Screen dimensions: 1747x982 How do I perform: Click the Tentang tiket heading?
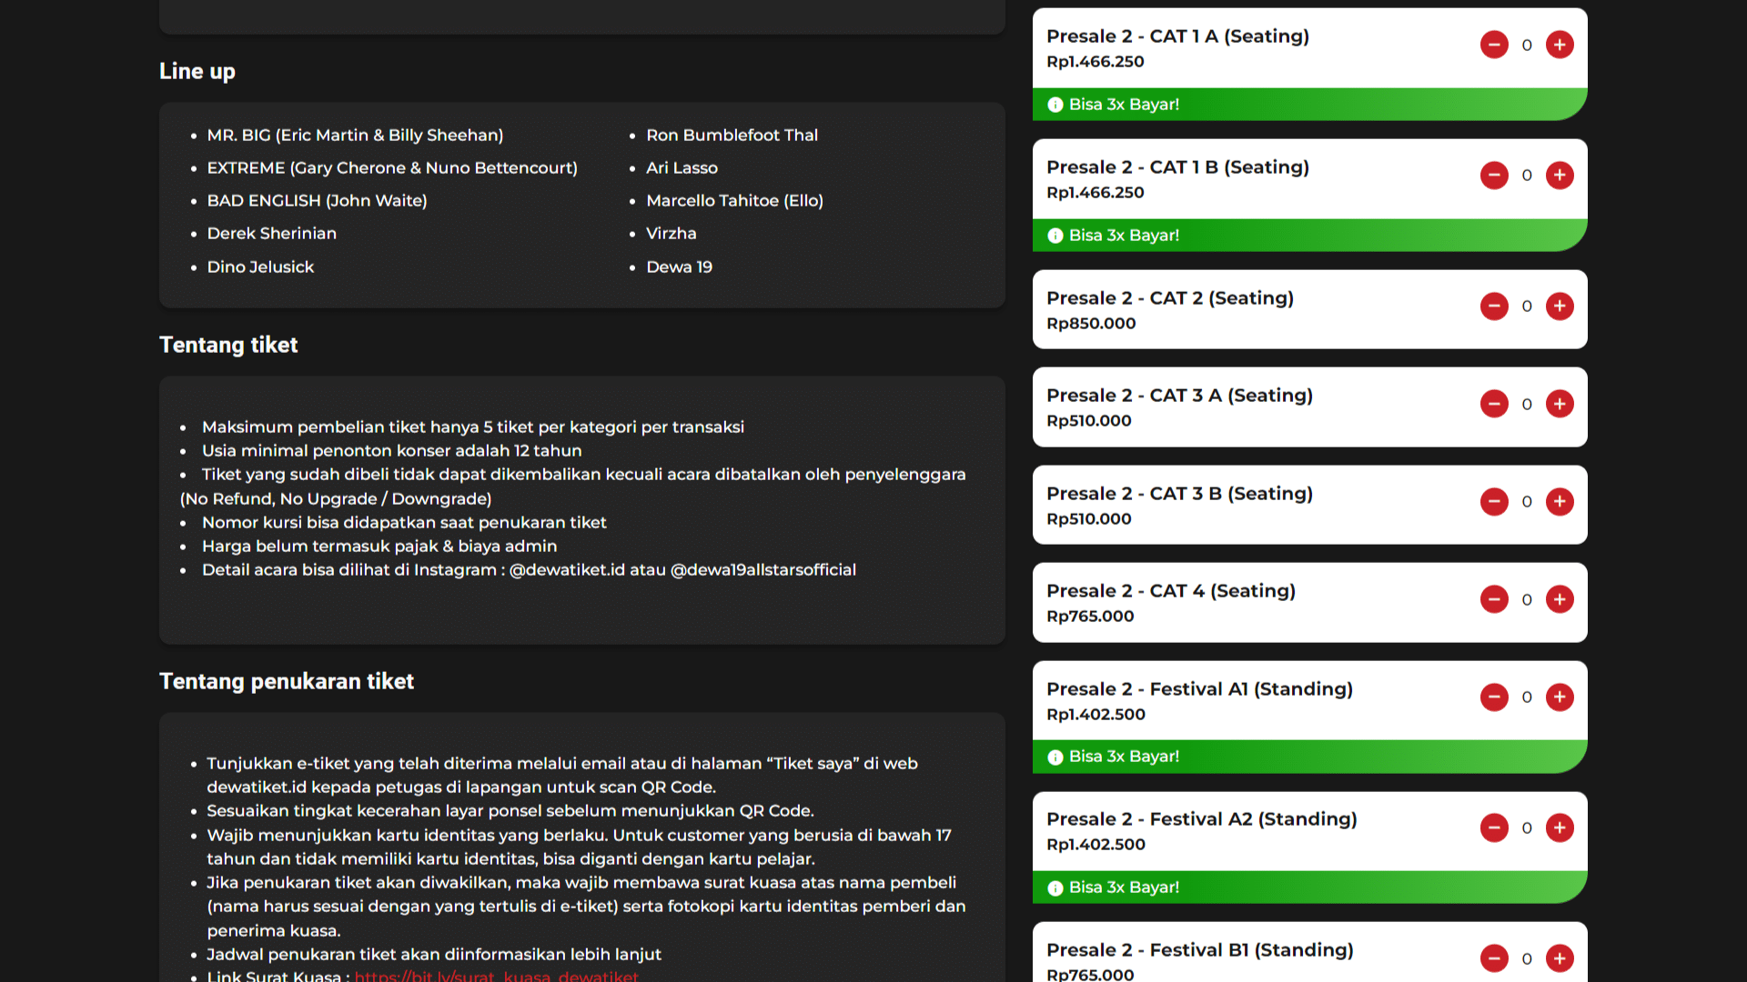[228, 345]
